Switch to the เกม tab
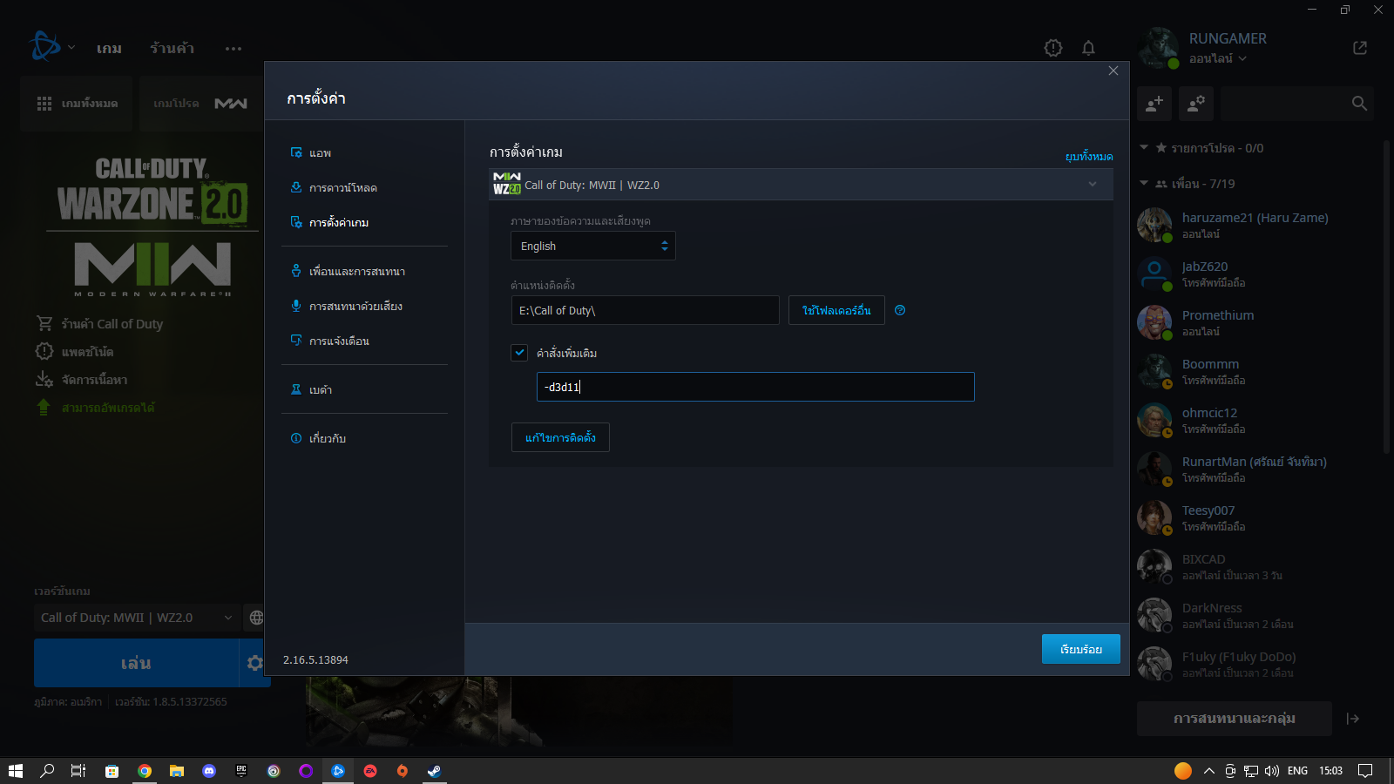 click(109, 49)
